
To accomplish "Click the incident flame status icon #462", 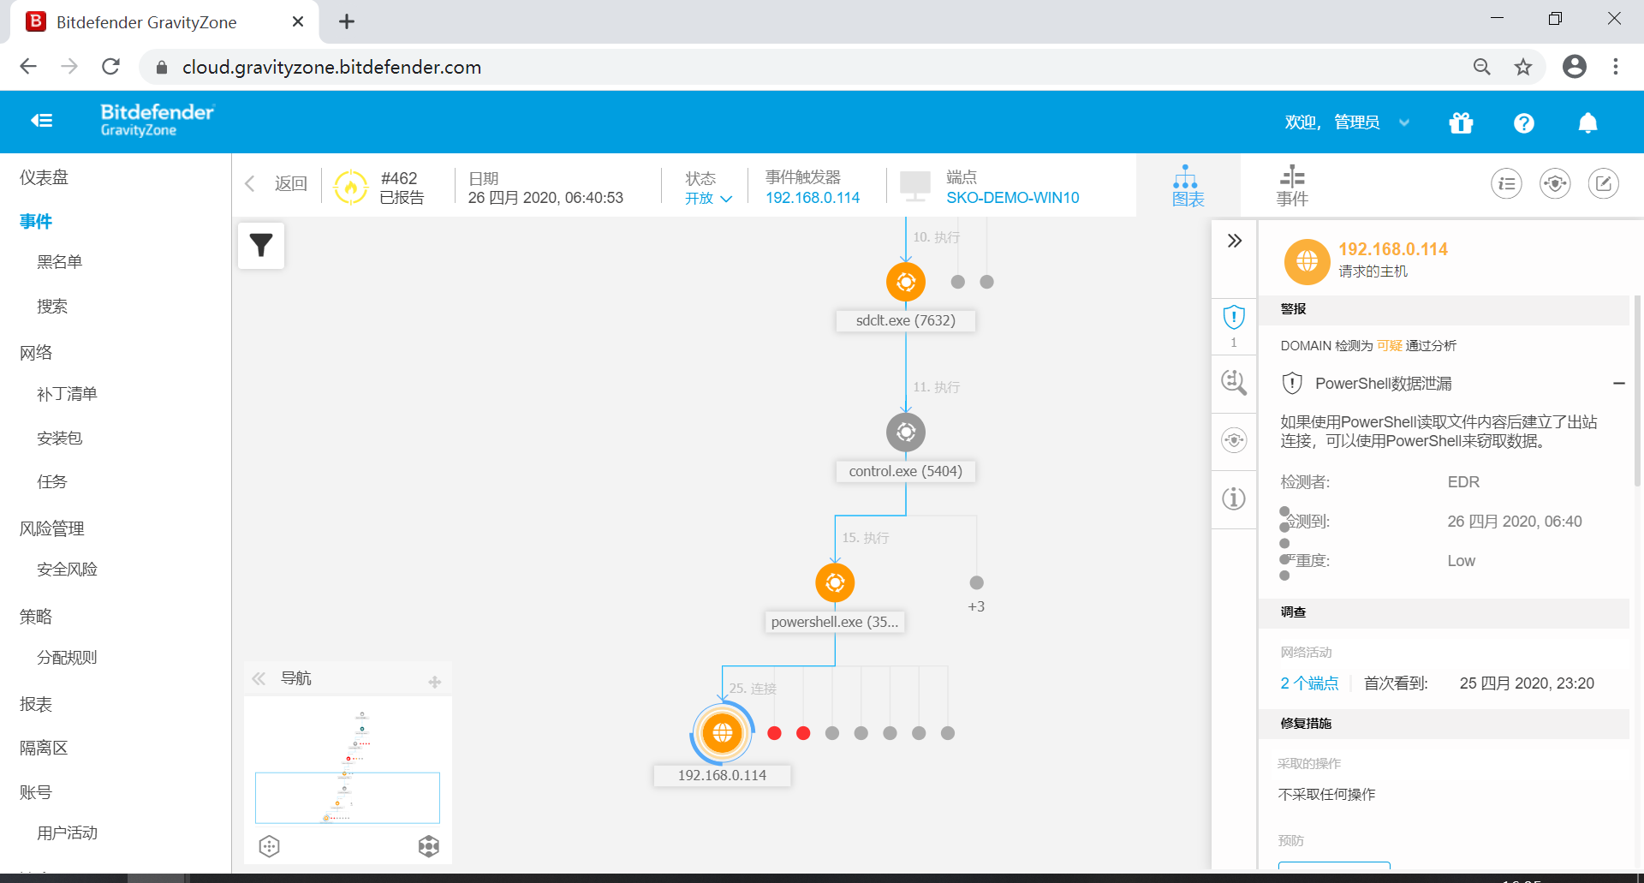I will click(350, 187).
